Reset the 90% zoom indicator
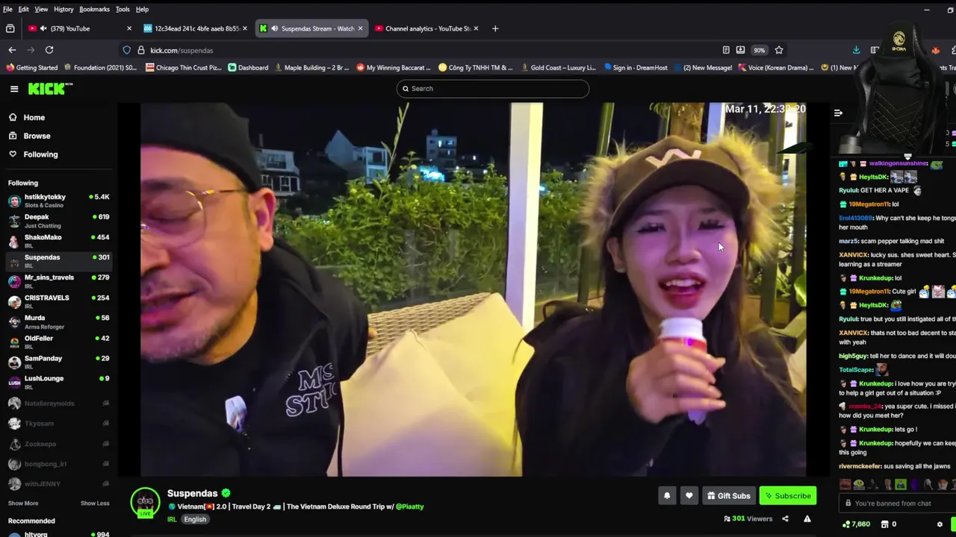 pos(760,50)
